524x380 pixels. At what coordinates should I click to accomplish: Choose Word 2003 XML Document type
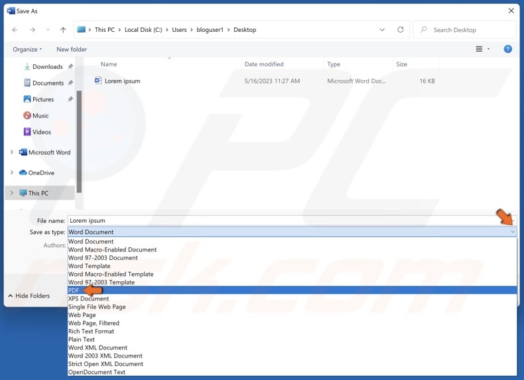coord(292,356)
